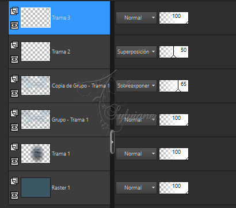
Task: Open Normal blend mode dropdown for Trama 3
Action: tap(136, 18)
